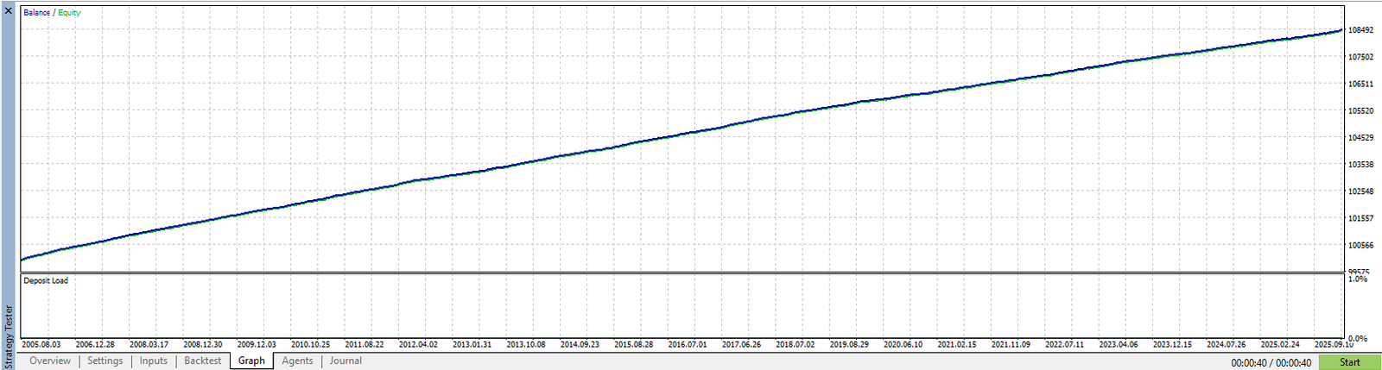Click the Equity legend label
Viewport: 1382px width, 370px height.
pyautogui.click(x=69, y=13)
